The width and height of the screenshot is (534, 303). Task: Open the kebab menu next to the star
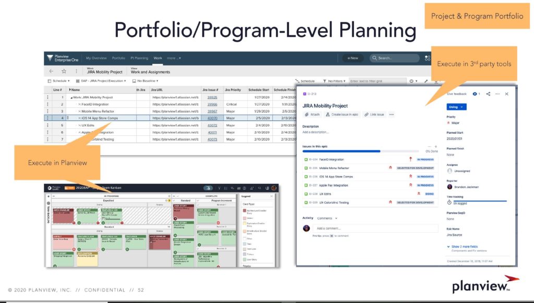[76, 71]
